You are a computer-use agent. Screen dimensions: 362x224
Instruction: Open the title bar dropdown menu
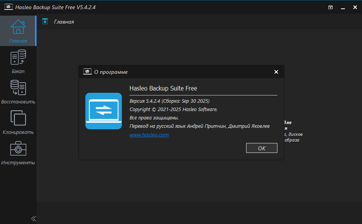331,7
